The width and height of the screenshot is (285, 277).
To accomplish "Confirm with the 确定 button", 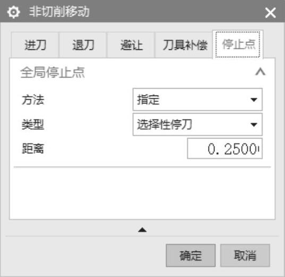I will 191,255.
